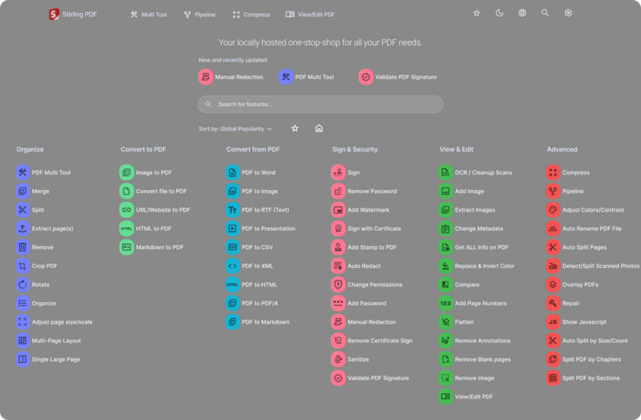Open Manual Redaction in recently updated
This screenshot has width=641, height=420.
pyautogui.click(x=231, y=77)
